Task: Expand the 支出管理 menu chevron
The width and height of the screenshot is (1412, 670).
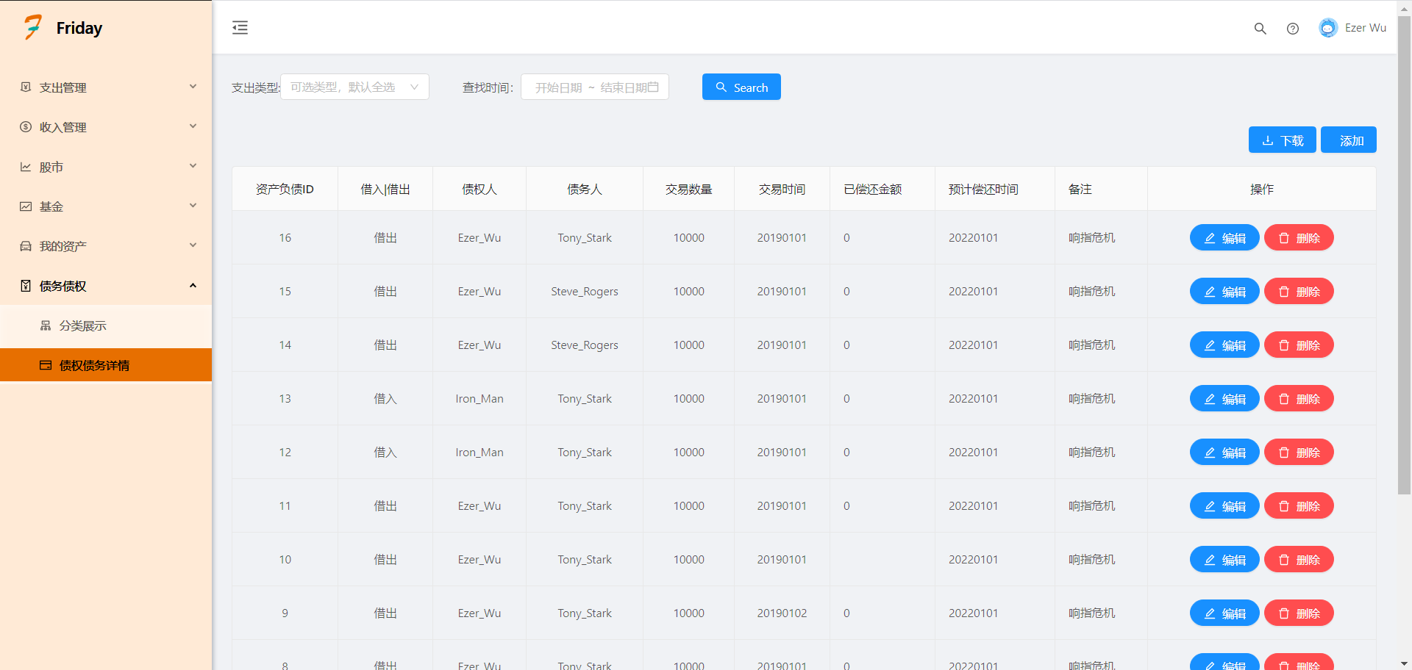Action: tap(193, 87)
